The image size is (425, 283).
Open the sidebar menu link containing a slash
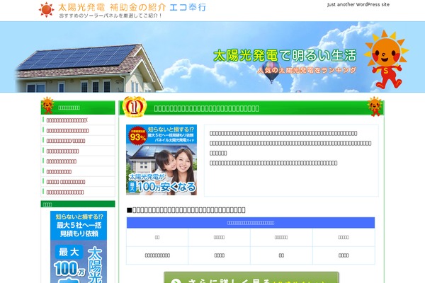pos(66,141)
